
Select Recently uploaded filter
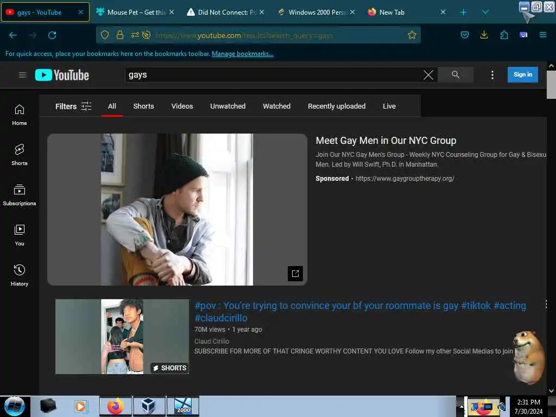(337, 106)
